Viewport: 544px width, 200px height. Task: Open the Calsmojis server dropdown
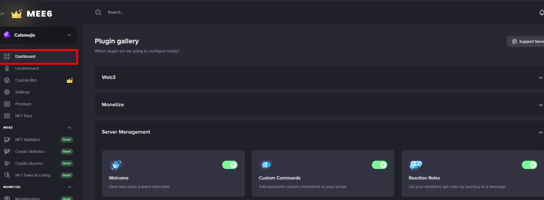coord(69,35)
